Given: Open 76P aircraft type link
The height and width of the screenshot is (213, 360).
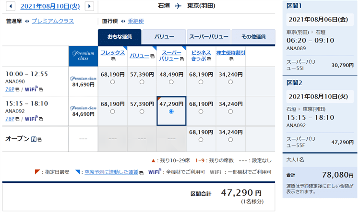Looking at the screenshot, I should click(10, 90).
